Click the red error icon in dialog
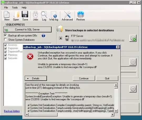 pyautogui.click(x=30, y=56)
